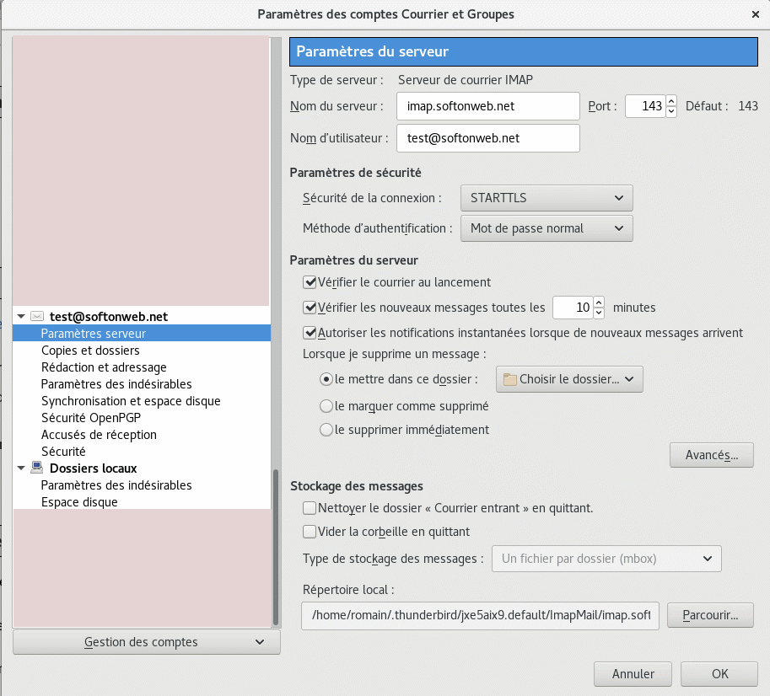The height and width of the screenshot is (696, 770).
Task: Click the folder icon in Choisir le dossier
Action: pos(509,379)
